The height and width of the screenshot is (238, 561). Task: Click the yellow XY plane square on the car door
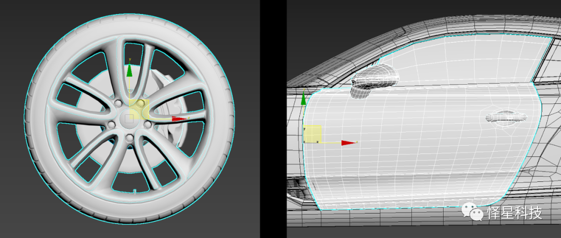pos(312,134)
